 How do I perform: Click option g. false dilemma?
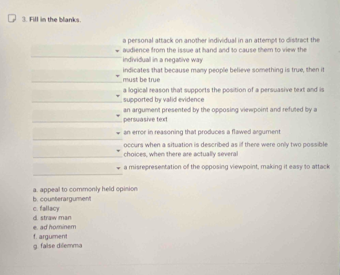tap(58, 246)
